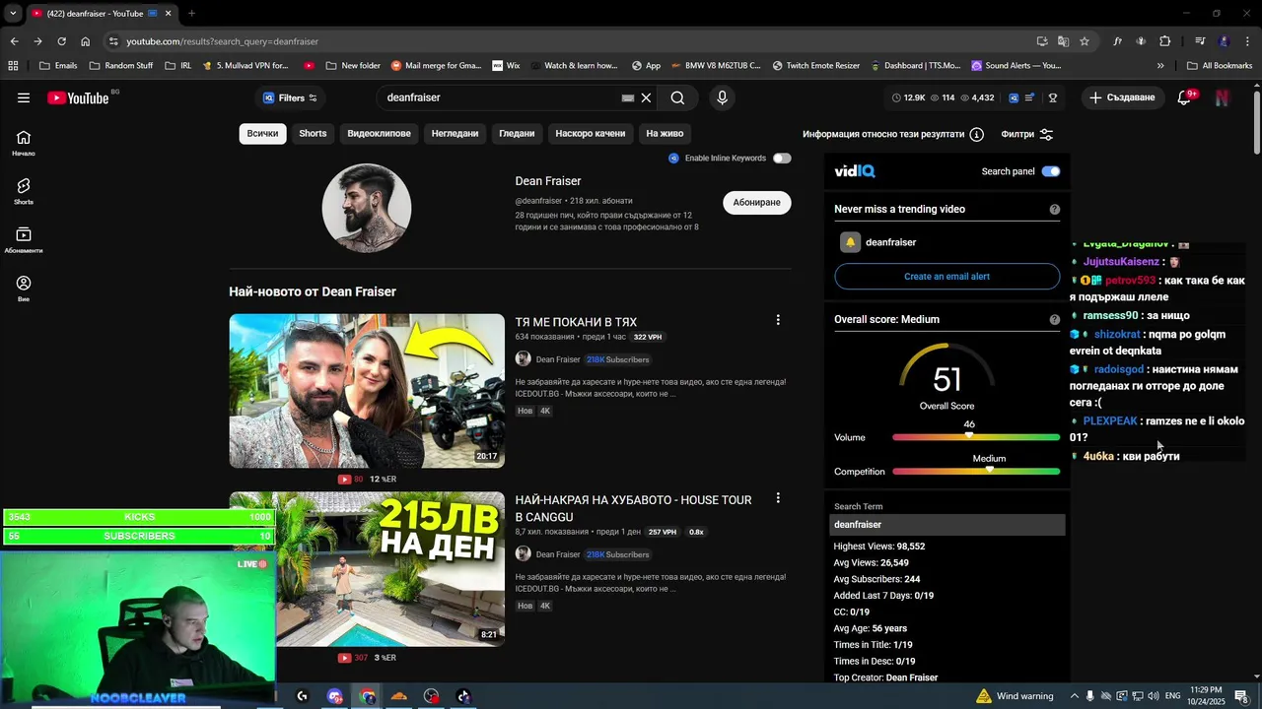This screenshot has height=709, width=1262.
Task: Select the Гледани filter chip
Action: click(517, 134)
